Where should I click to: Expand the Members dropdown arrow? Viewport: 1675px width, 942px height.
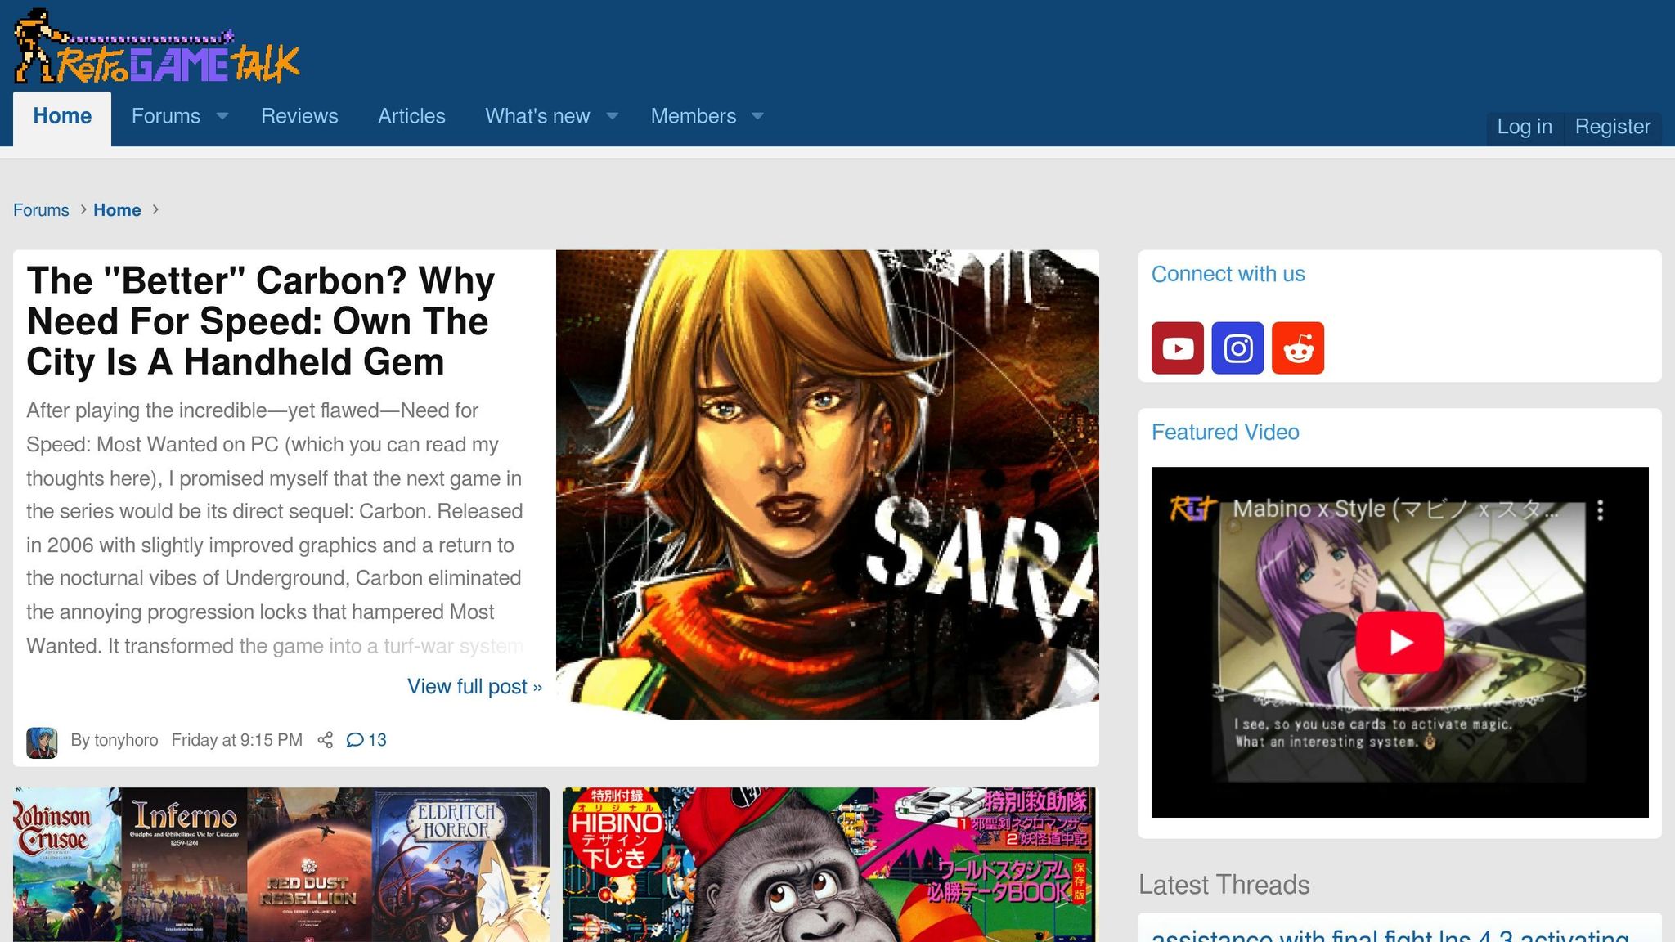point(757,117)
